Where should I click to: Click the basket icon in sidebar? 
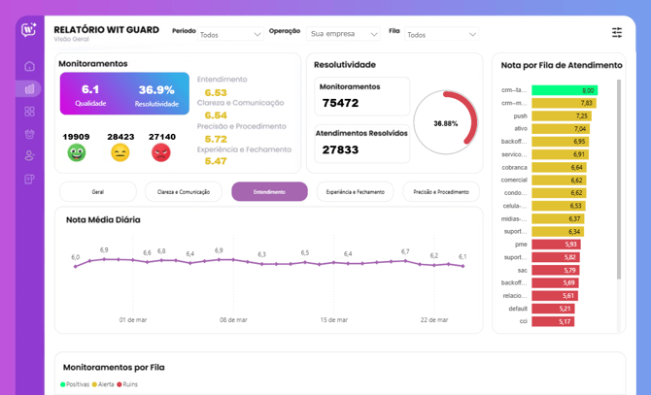pos(29,134)
